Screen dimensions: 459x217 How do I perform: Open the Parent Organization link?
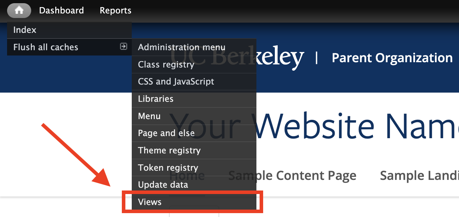[392, 58]
